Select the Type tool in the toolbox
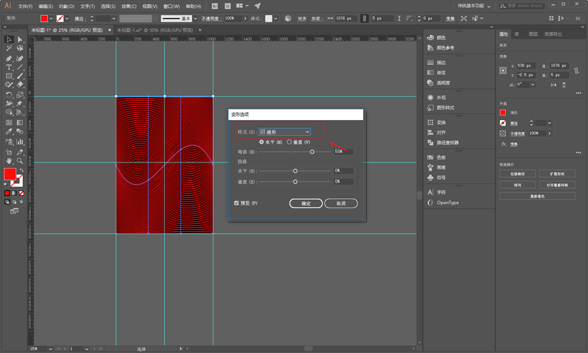 (x=9, y=67)
